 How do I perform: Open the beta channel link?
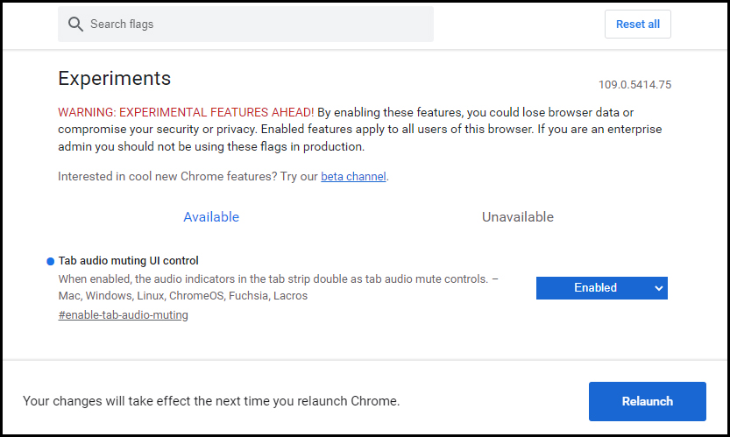353,176
